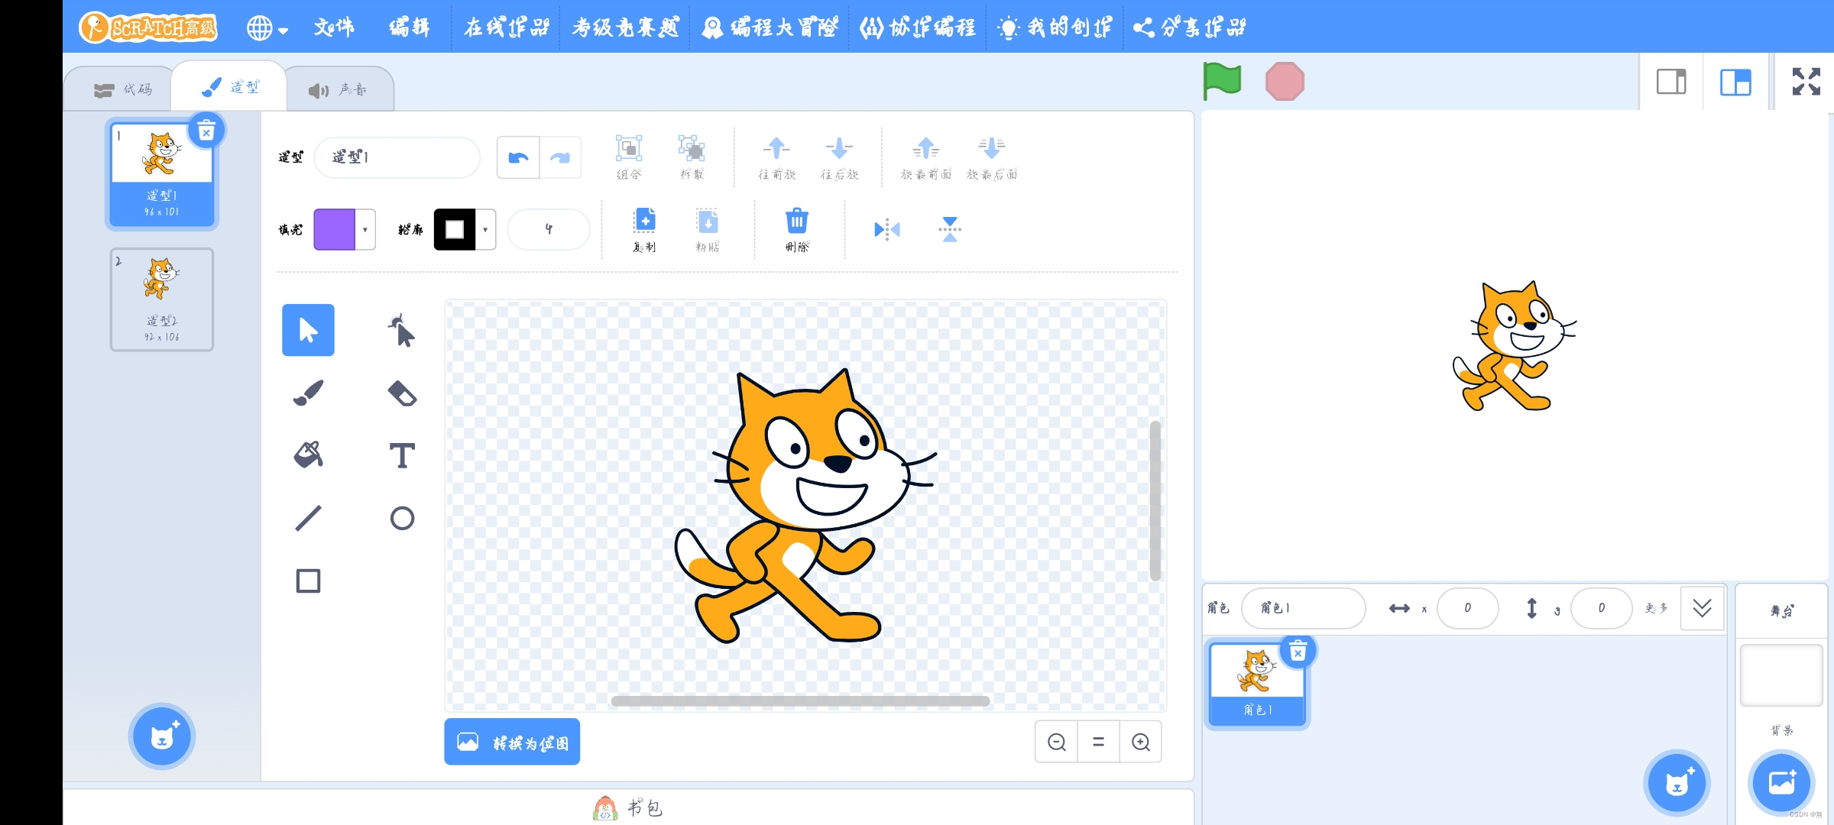
Task: Click the purple fill color swatch
Action: pyautogui.click(x=335, y=229)
